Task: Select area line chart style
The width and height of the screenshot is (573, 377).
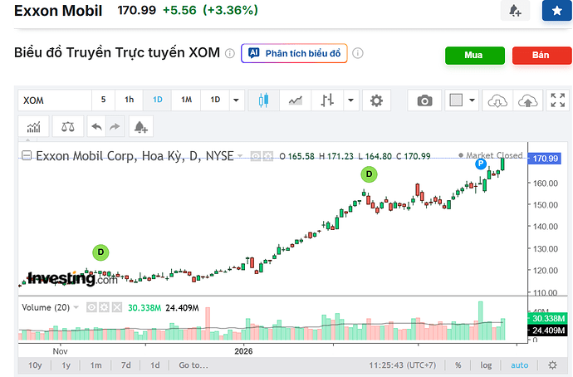Action: click(x=296, y=100)
